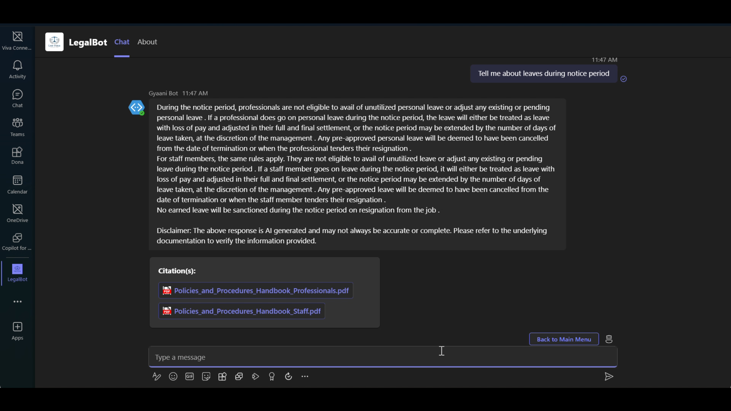Click the Gyaani Bot sender name

click(x=163, y=93)
